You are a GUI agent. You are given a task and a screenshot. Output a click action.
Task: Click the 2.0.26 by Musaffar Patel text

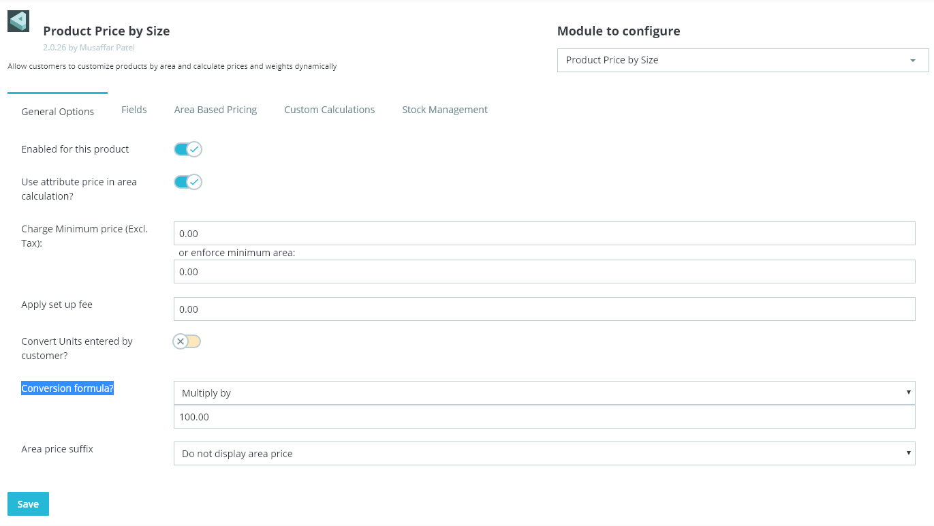89,48
